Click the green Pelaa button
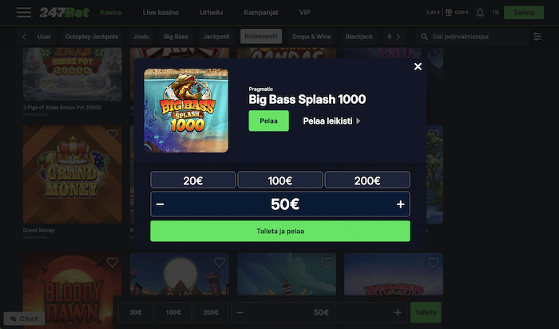This screenshot has width=559, height=329. [269, 121]
